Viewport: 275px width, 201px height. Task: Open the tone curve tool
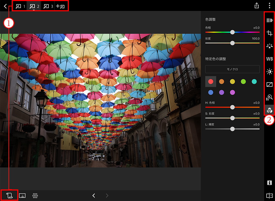coord(269,84)
